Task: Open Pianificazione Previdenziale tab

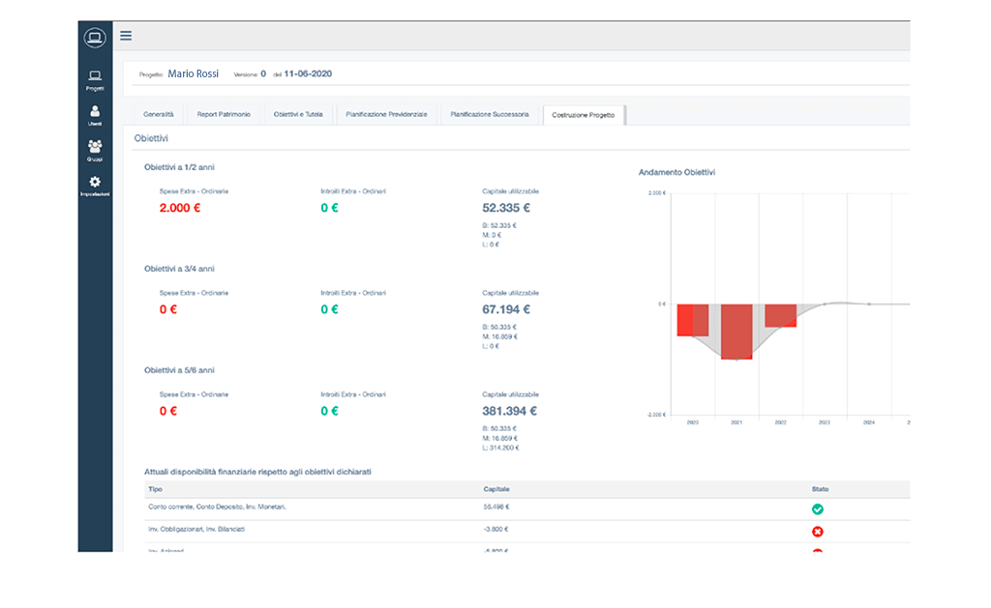Action: [387, 114]
